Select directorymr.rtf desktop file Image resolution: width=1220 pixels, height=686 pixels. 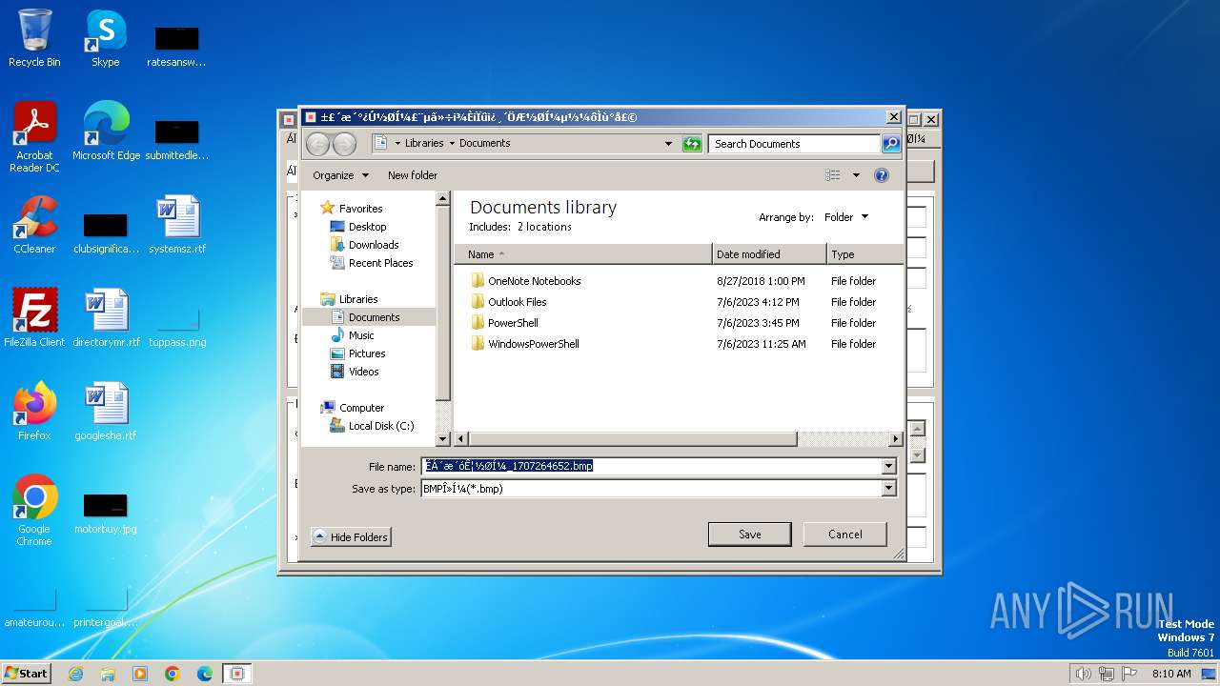pyautogui.click(x=106, y=318)
